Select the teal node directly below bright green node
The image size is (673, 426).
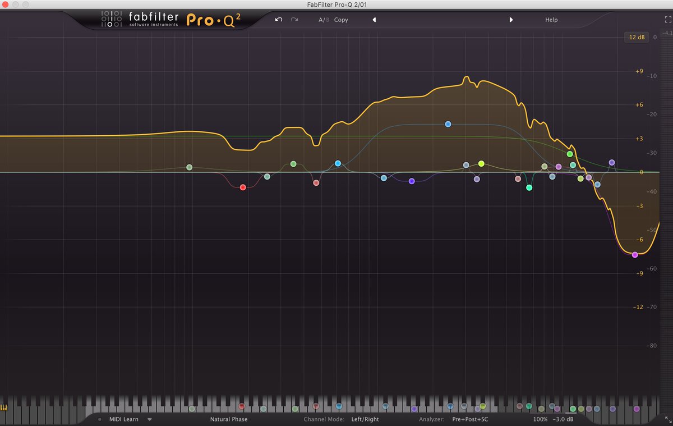coord(573,165)
